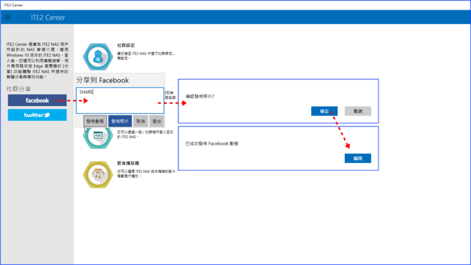Click the 已成功發佈 Facebook 動態 message
The width and height of the screenshot is (471, 265).
[x=212, y=143]
